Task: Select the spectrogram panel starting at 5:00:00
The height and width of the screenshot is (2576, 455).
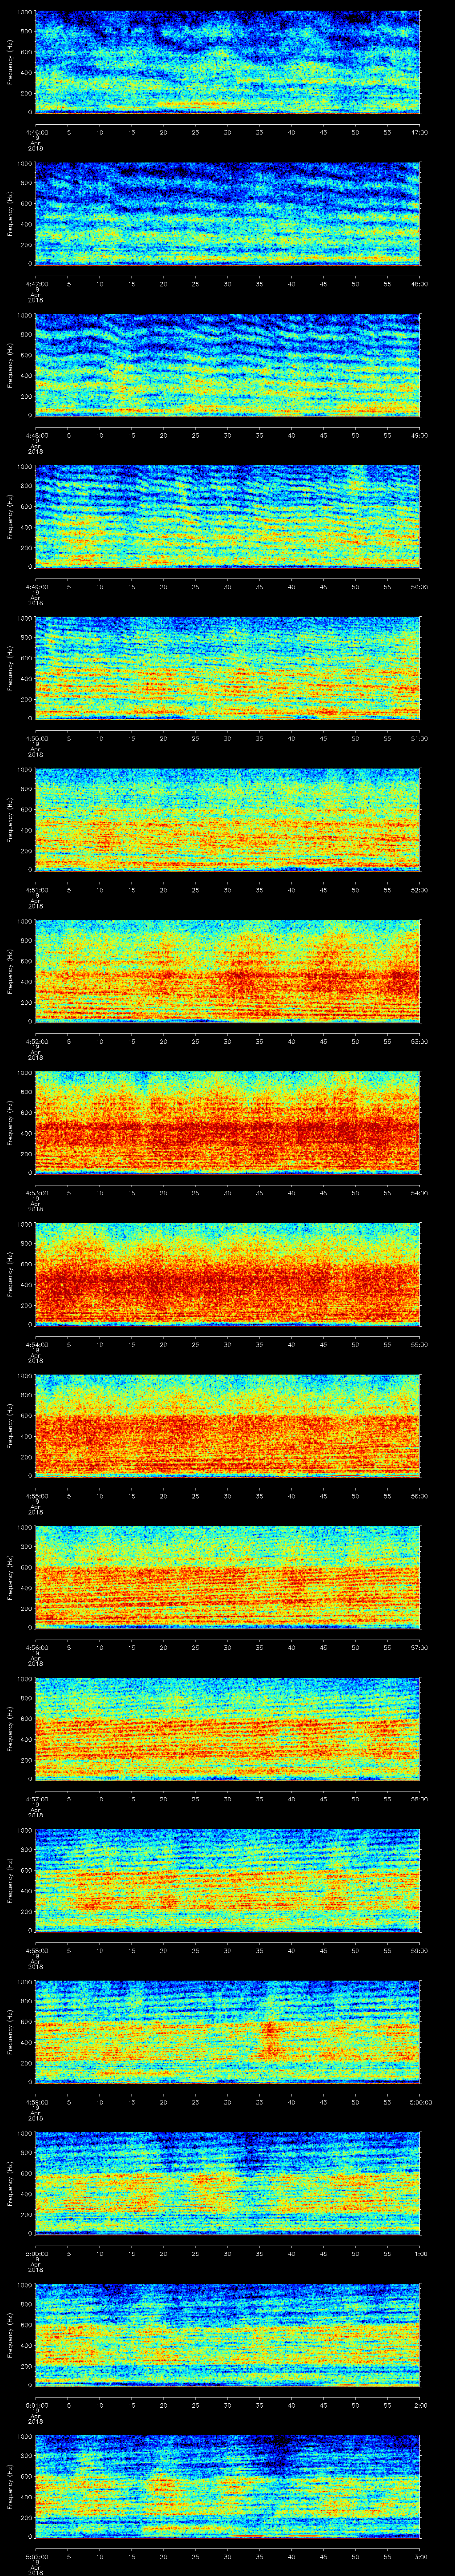Action: click(x=227, y=2183)
